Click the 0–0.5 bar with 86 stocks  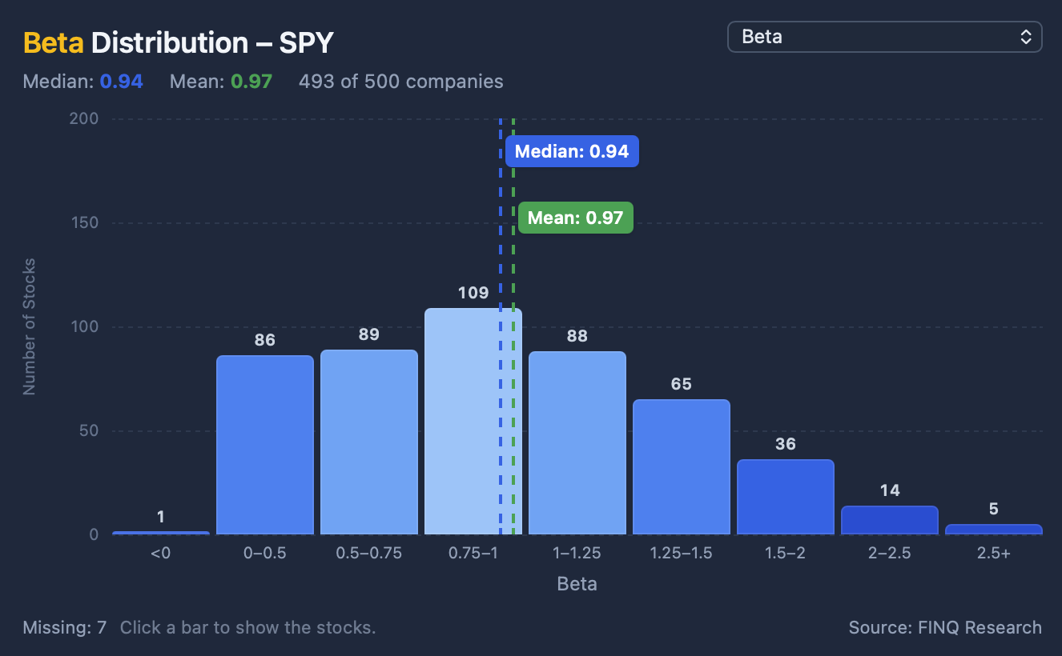tap(265, 445)
